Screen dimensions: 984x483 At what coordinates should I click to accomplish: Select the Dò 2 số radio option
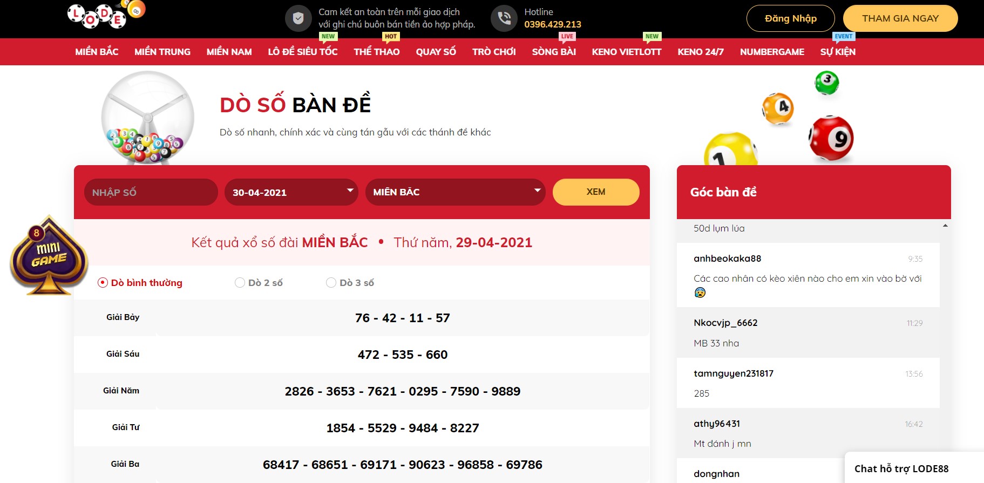click(240, 283)
